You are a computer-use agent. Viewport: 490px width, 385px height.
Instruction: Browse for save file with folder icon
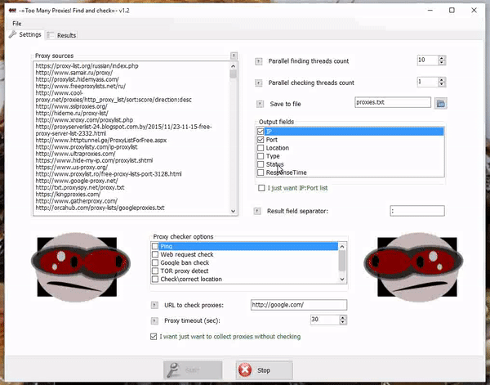click(441, 104)
